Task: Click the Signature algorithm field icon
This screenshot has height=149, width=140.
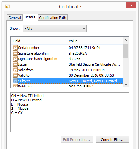Action: point(15,53)
